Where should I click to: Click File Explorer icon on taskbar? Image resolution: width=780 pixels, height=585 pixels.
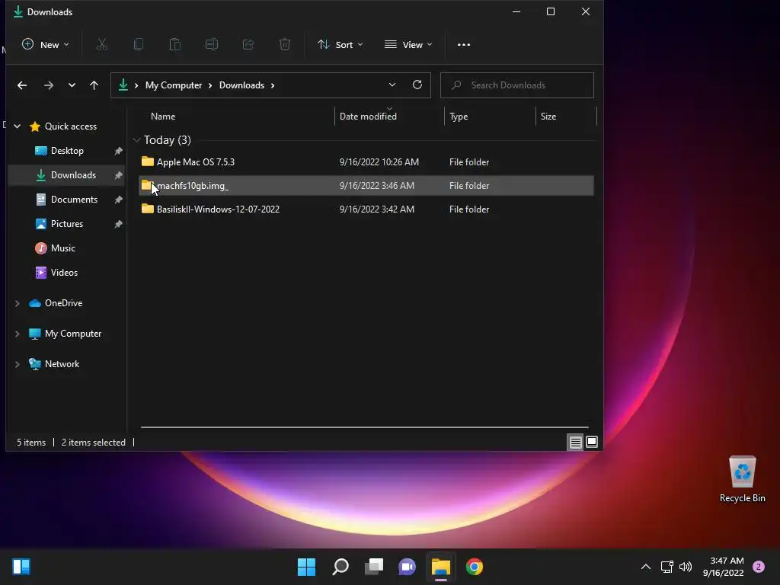point(441,567)
